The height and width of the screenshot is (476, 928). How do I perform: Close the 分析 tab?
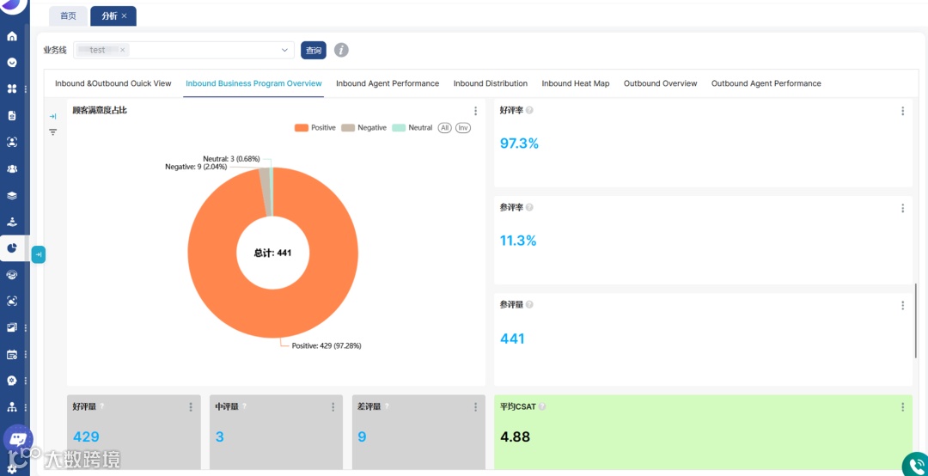pyautogui.click(x=125, y=16)
